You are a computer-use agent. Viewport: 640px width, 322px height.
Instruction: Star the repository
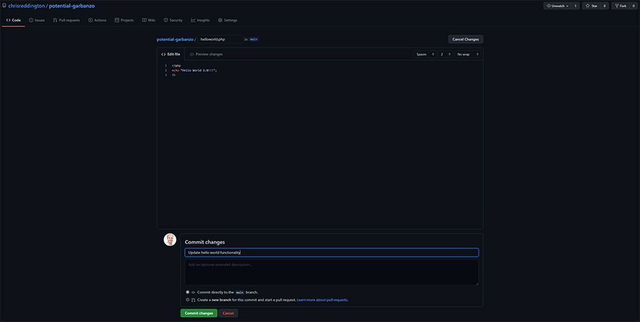tap(591, 6)
